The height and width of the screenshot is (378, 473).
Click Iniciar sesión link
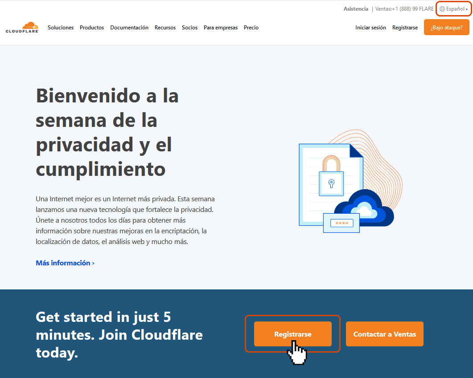click(370, 28)
